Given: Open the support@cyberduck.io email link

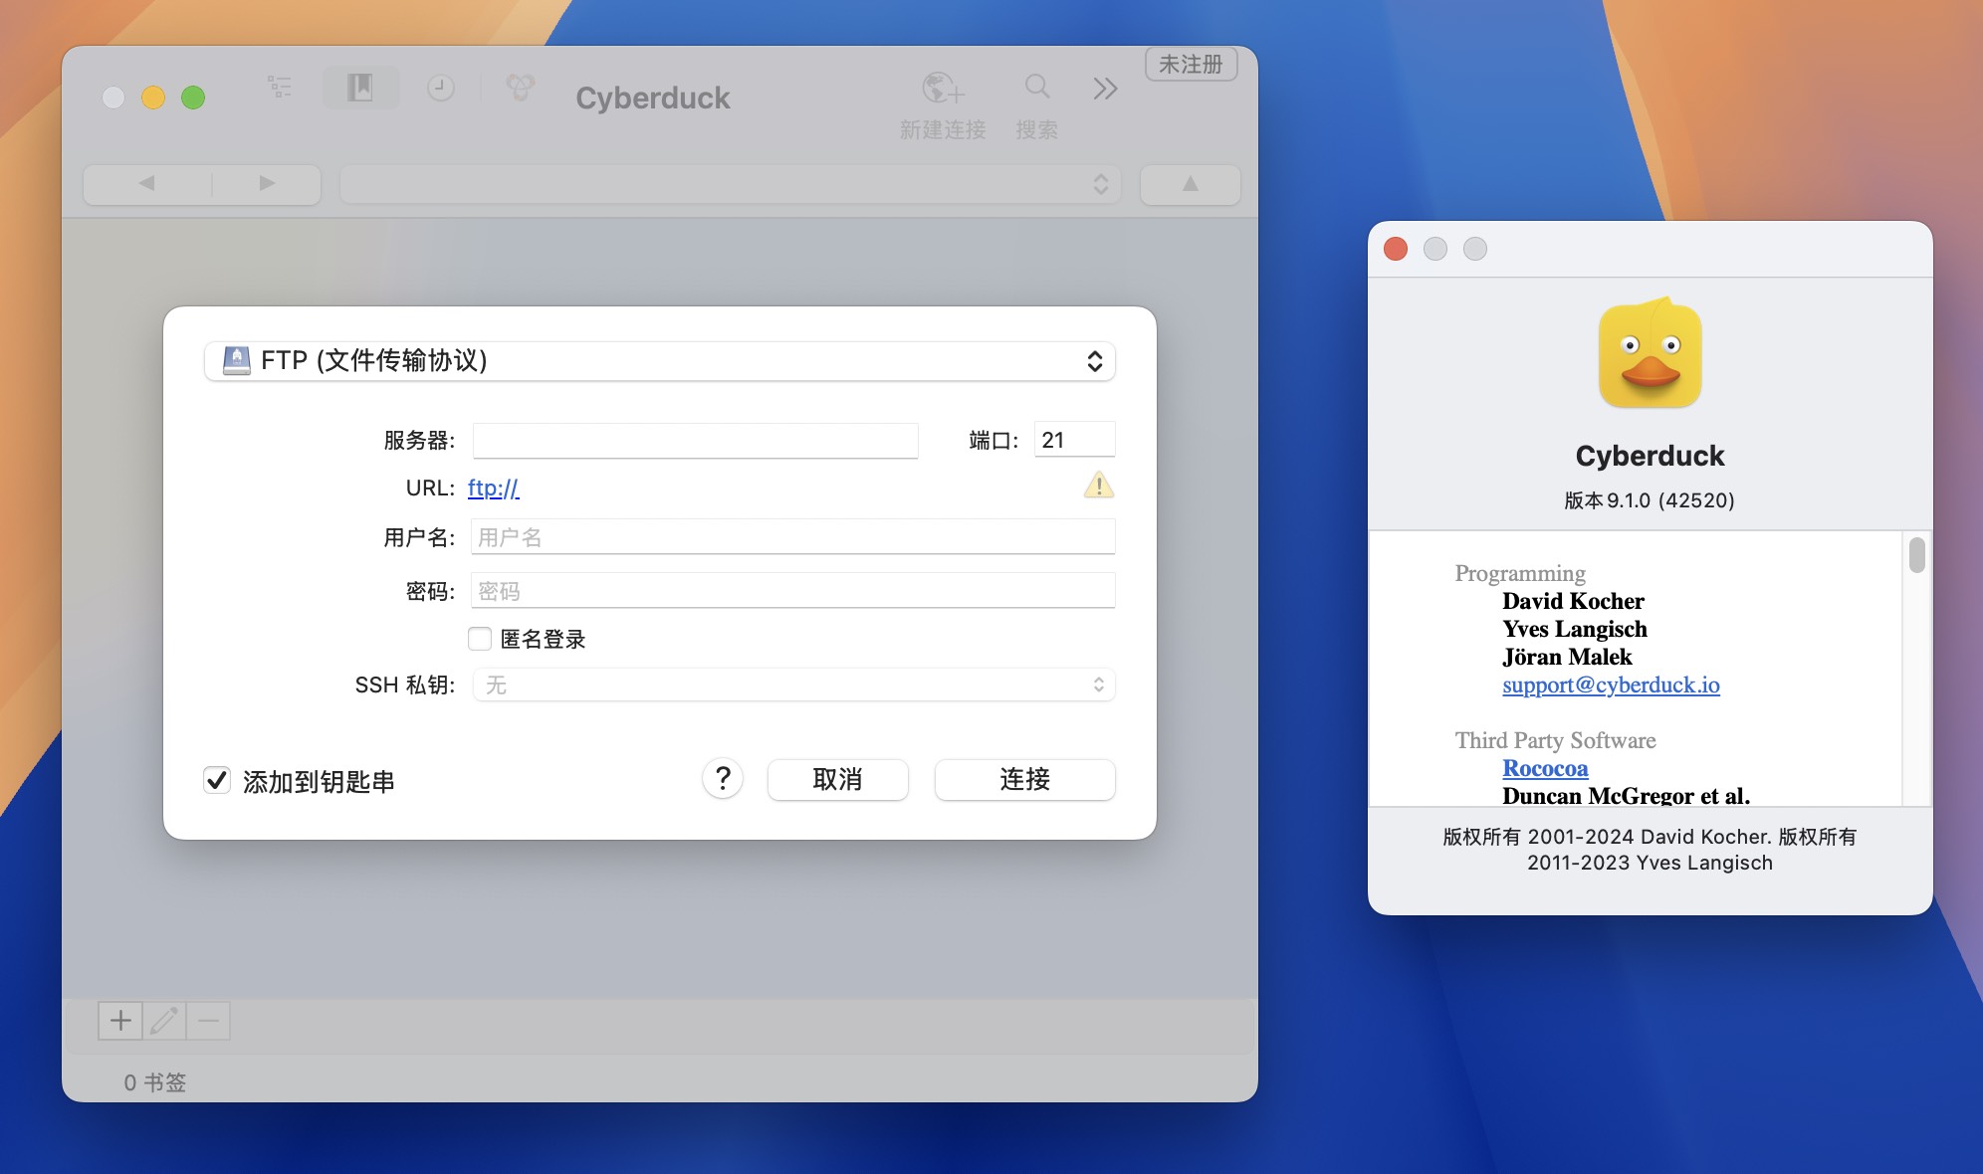Looking at the screenshot, I should [x=1611, y=685].
